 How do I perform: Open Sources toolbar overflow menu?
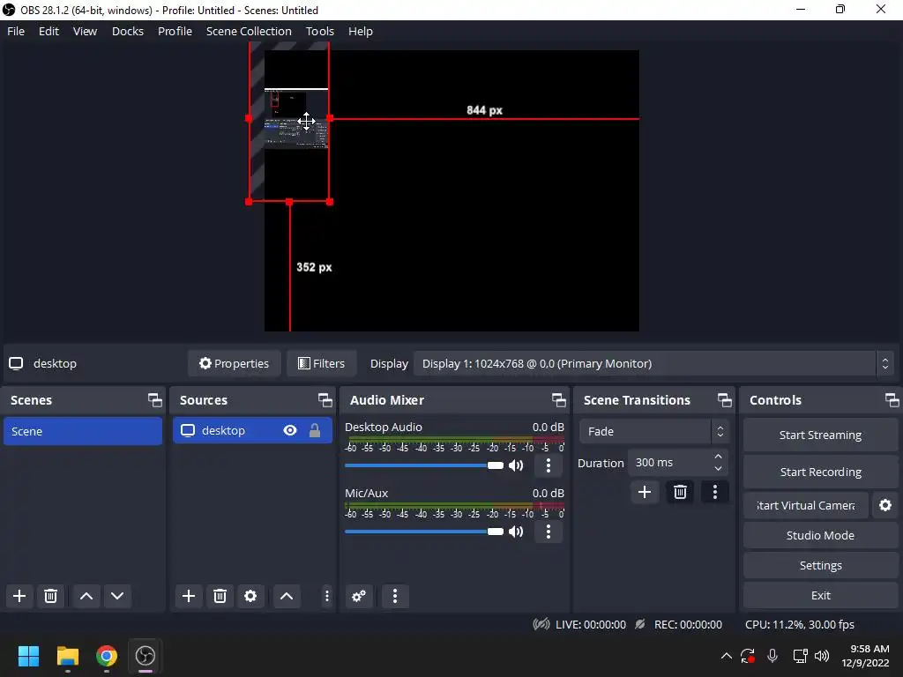pyautogui.click(x=326, y=596)
